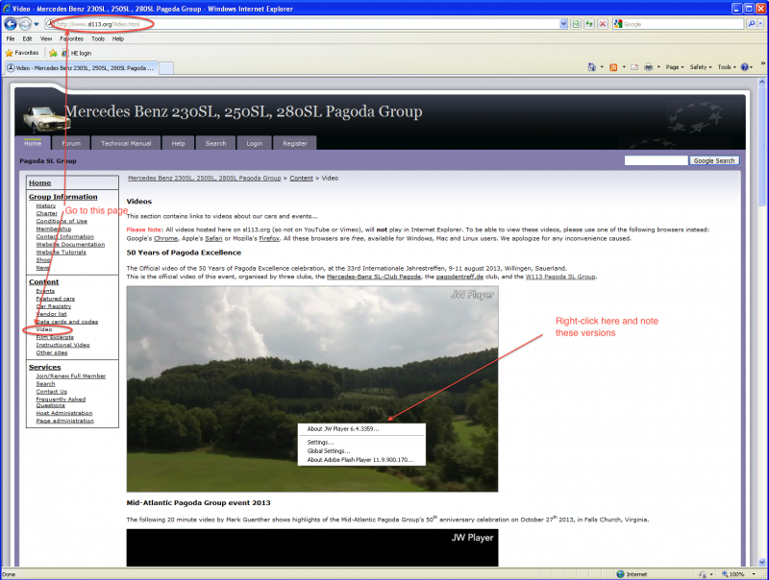Image resolution: width=769 pixels, height=580 pixels.
Task: Expand the Page command menu
Action: (x=675, y=67)
